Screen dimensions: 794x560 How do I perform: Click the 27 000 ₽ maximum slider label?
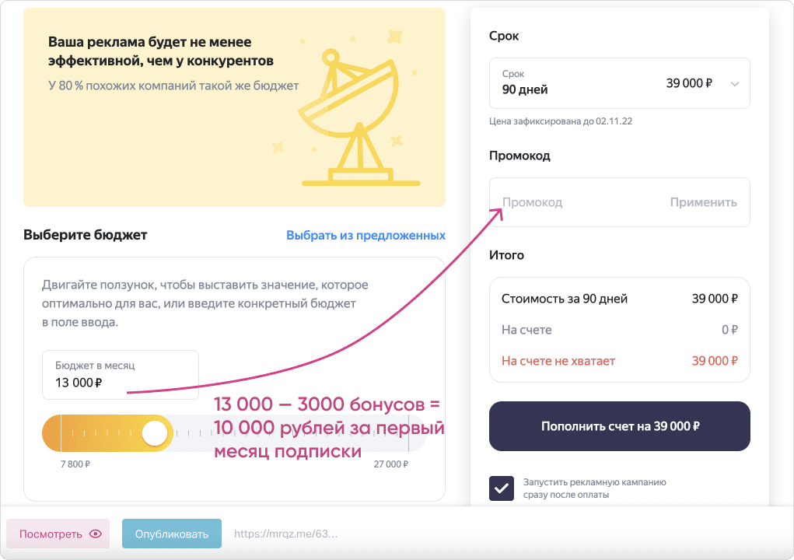390,464
